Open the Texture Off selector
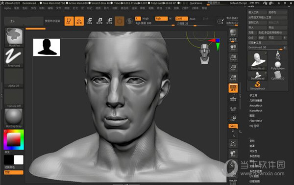 pyautogui.click(x=14, y=98)
